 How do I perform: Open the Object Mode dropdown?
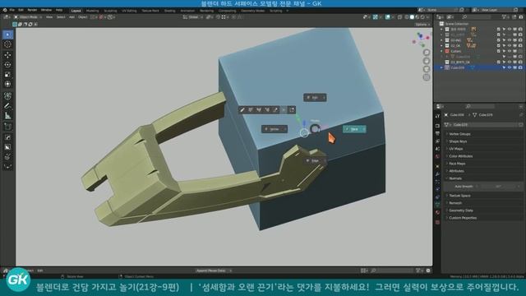click(28, 17)
